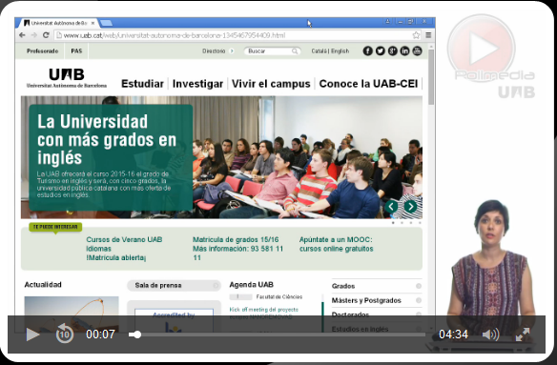Open a new browser tab
557x365 pixels.
point(106,23)
